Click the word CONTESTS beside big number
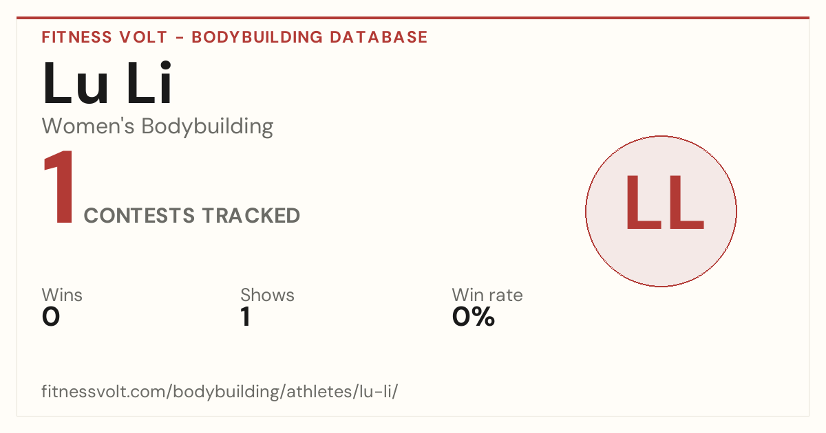This screenshot has width=826, height=433. [x=140, y=216]
